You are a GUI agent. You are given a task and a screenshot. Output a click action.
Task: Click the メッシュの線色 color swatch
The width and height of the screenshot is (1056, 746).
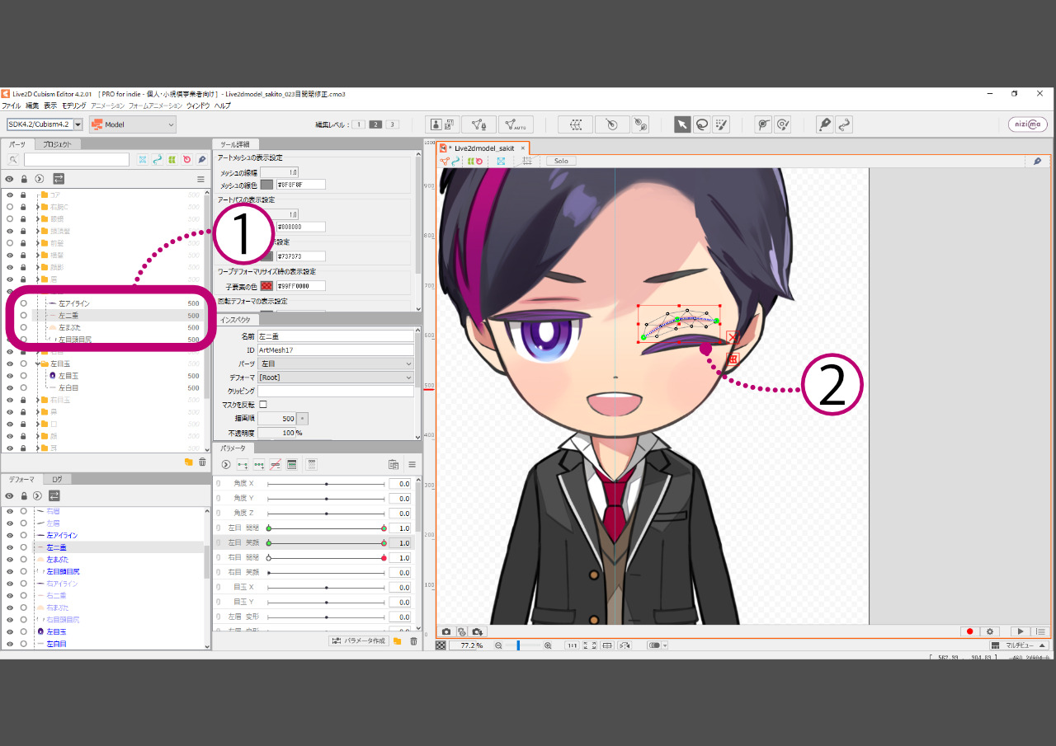[266, 185]
